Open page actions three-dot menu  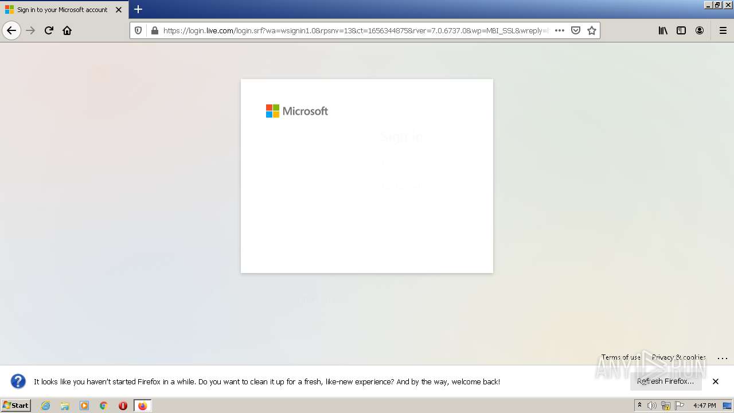560,30
